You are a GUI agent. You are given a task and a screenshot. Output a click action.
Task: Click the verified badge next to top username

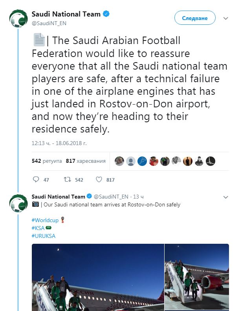tap(106, 14)
